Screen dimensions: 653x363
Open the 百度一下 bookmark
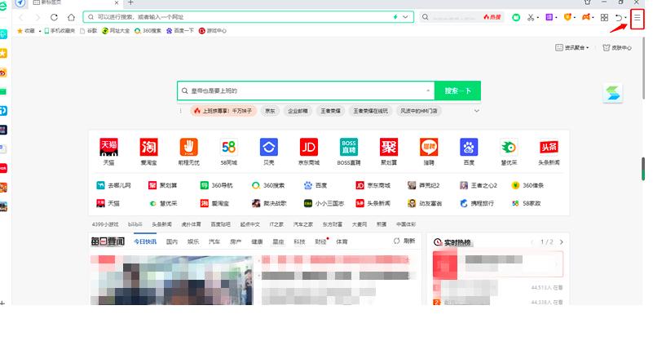point(180,30)
